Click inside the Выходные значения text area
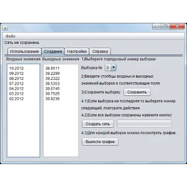 61,110
